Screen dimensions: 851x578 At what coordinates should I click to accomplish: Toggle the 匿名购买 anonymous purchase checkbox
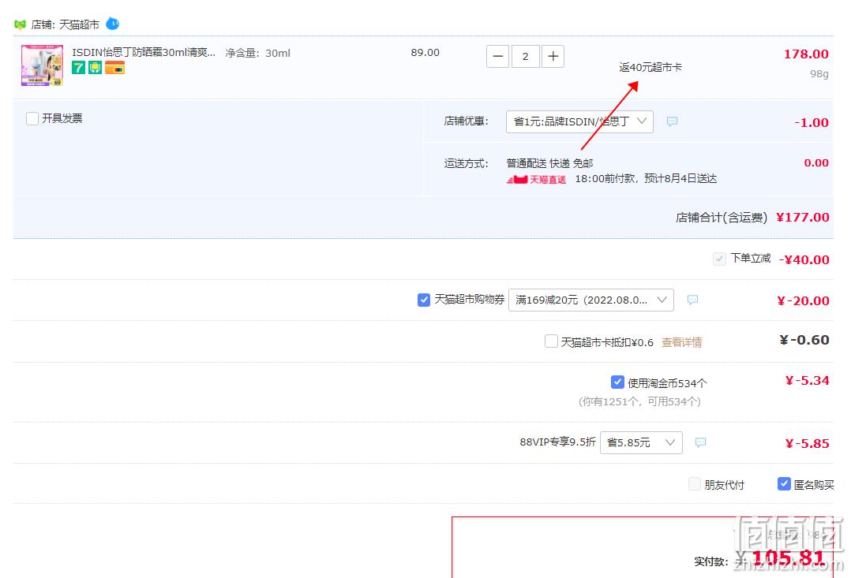point(784,483)
